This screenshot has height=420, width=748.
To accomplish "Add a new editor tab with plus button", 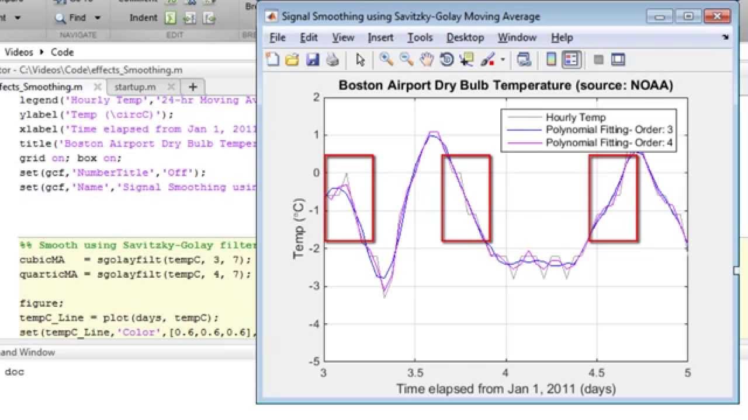I will tap(193, 87).
